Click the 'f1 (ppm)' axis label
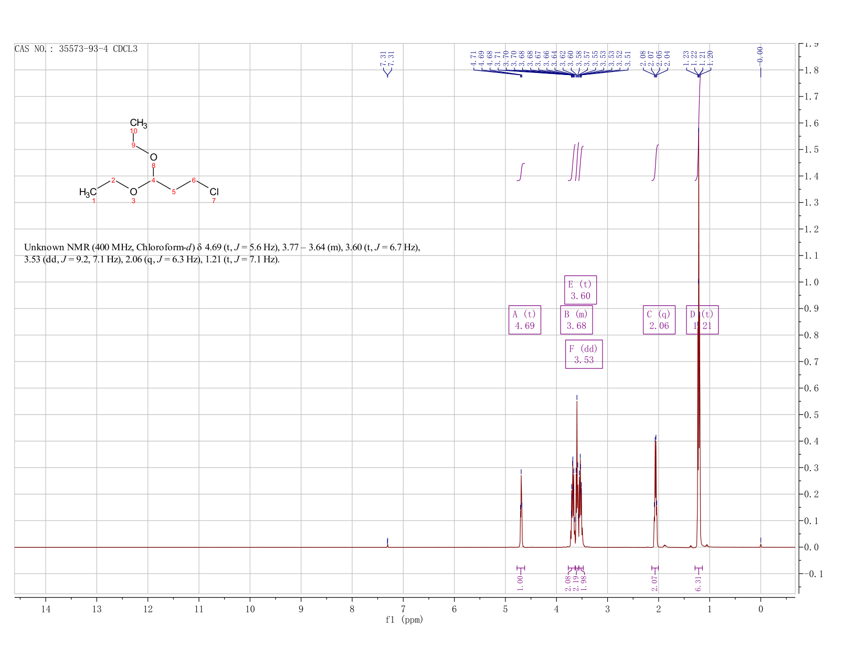Image resolution: width=866 pixels, height=669 pixels. click(404, 620)
